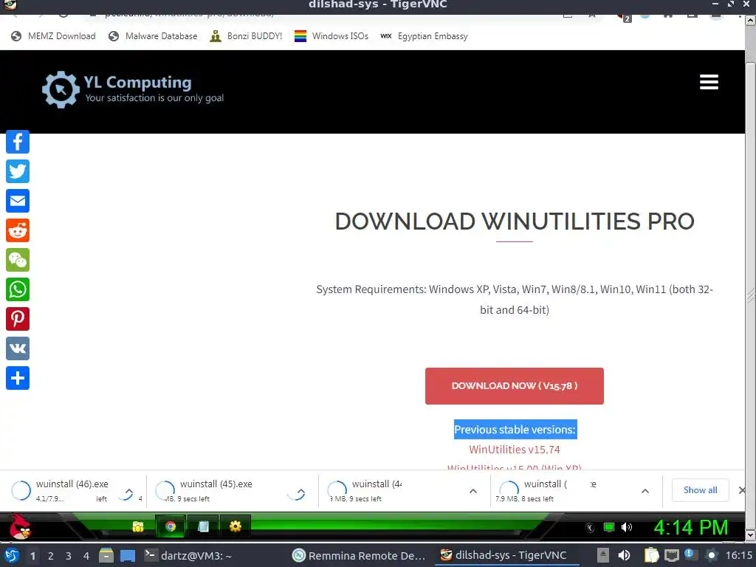
Task: Share page on Facebook
Action: coord(18,142)
